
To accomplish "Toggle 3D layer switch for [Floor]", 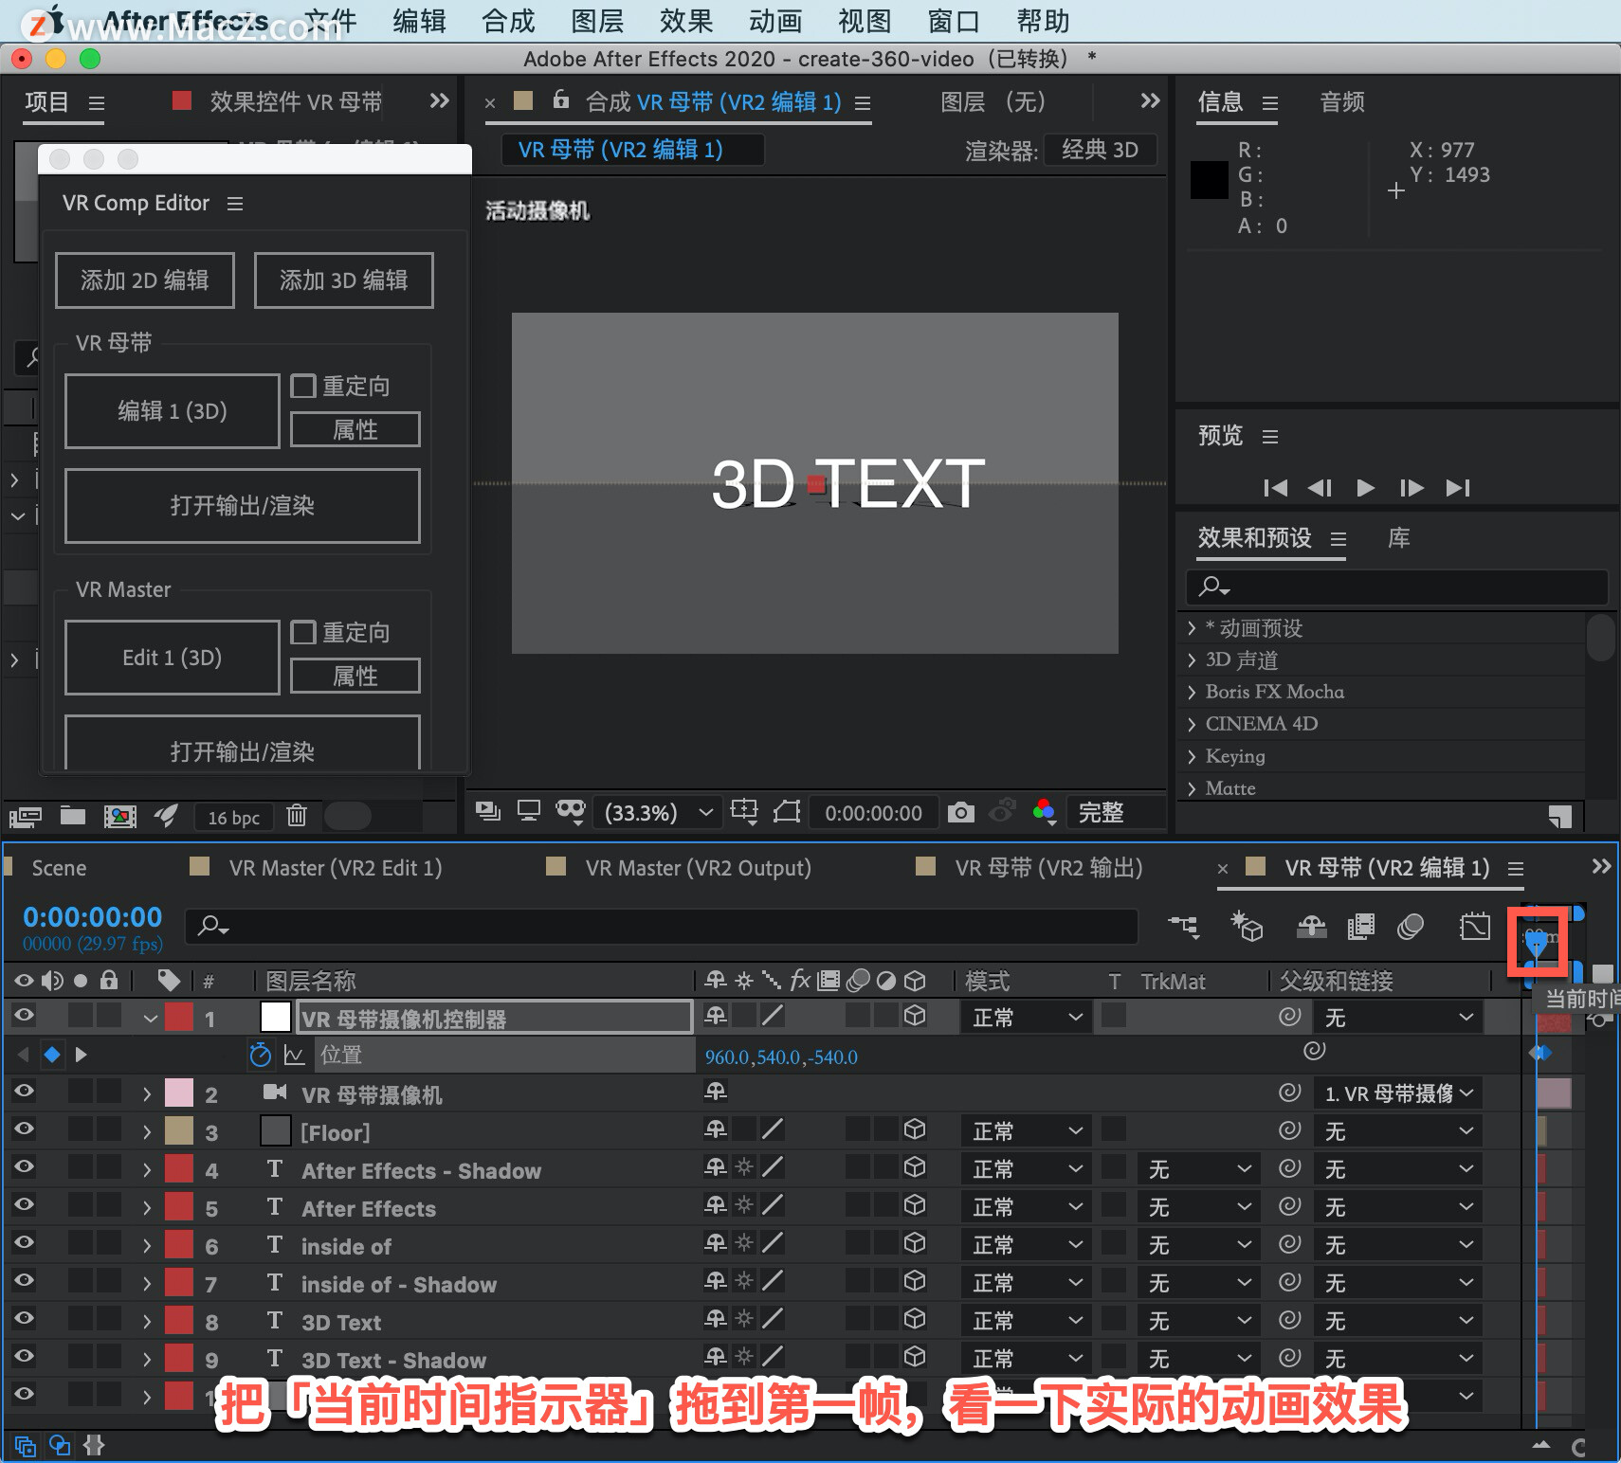I will [x=915, y=1129].
